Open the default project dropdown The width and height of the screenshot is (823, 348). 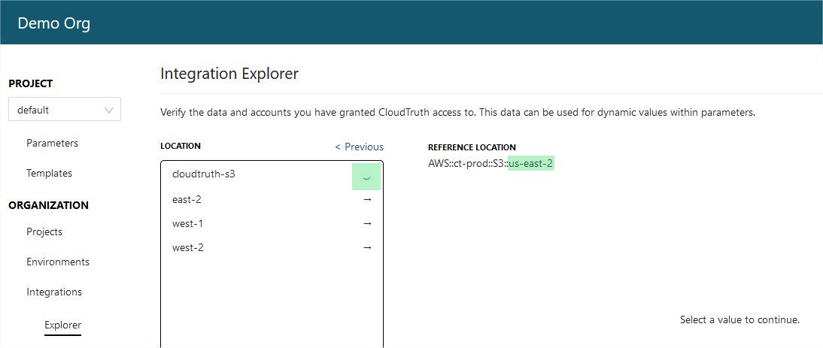(65, 110)
